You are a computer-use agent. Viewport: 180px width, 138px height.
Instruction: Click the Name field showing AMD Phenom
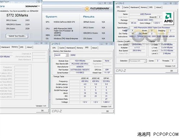click(x=145, y=14)
